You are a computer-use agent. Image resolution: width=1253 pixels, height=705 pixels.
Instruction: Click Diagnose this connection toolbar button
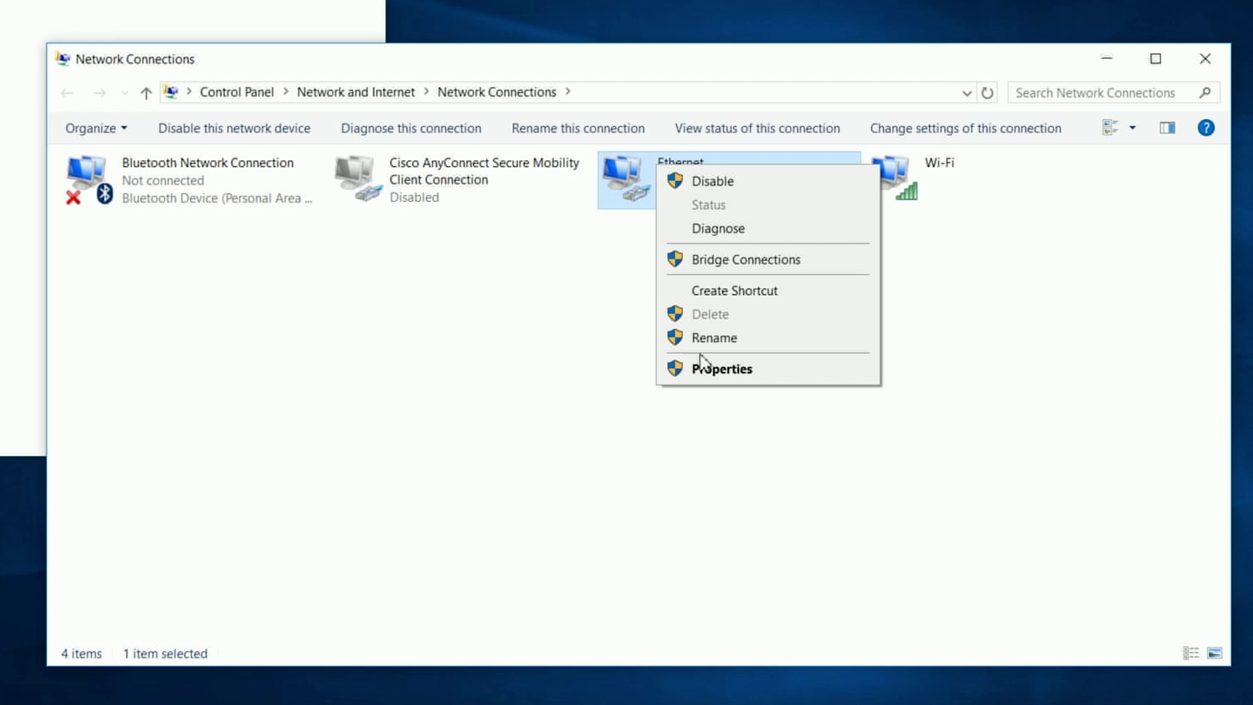(410, 129)
